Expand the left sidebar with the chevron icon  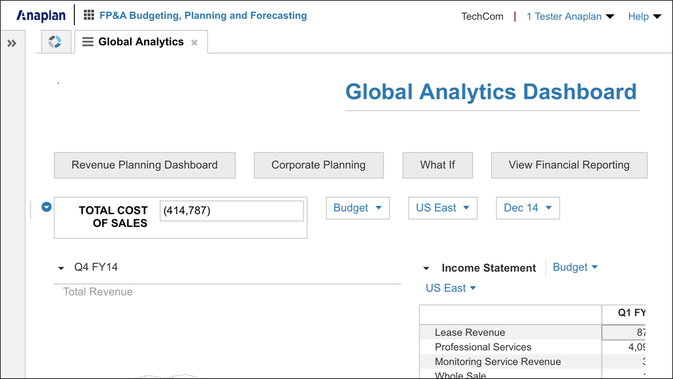[11, 43]
